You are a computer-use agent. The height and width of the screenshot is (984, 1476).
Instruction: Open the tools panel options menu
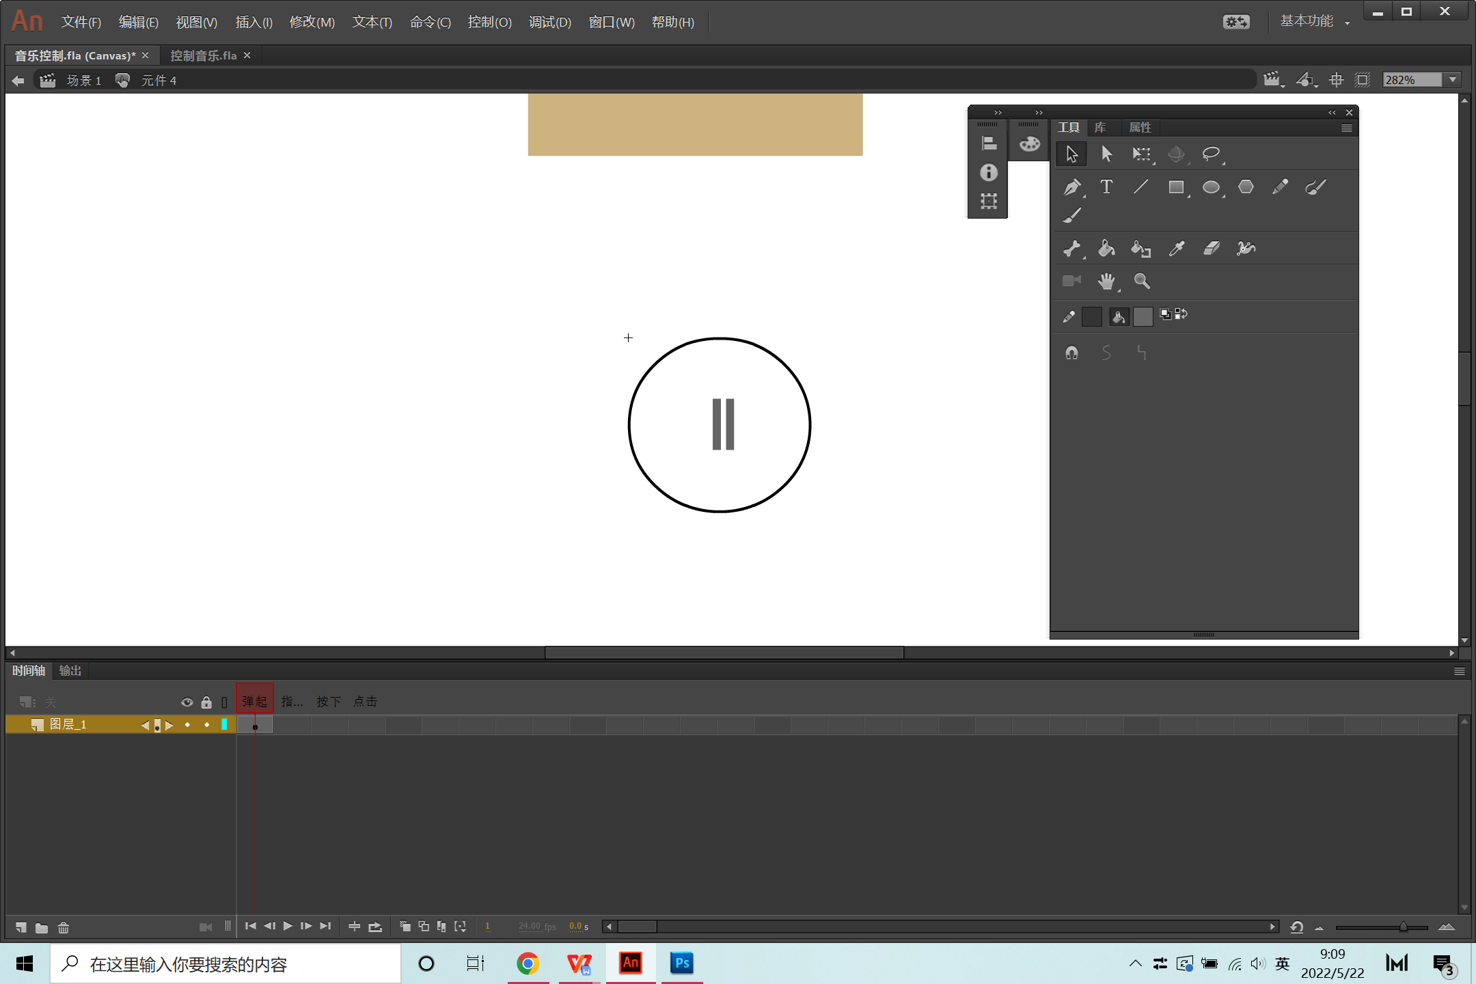[1346, 128]
